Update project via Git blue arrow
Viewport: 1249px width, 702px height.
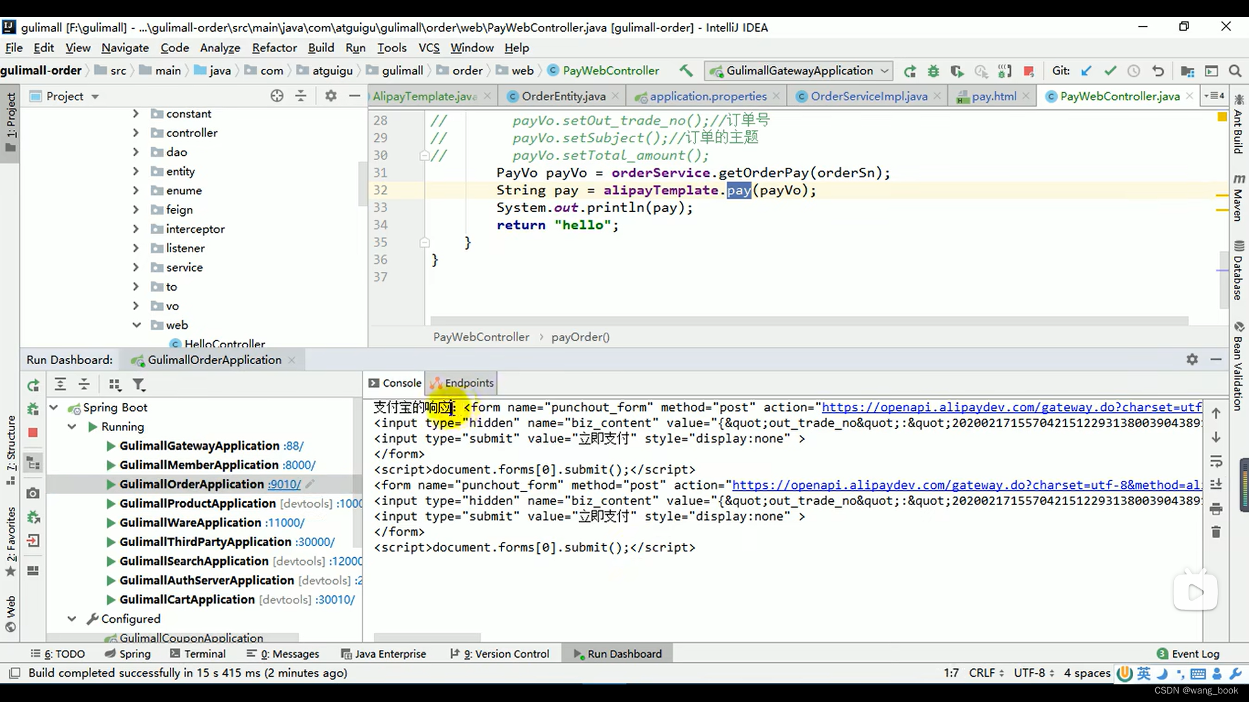coord(1086,71)
